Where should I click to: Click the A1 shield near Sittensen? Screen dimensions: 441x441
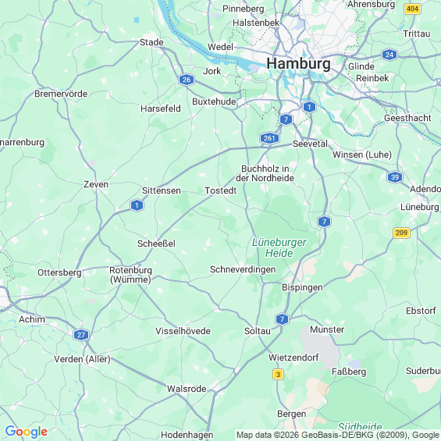pos(137,205)
